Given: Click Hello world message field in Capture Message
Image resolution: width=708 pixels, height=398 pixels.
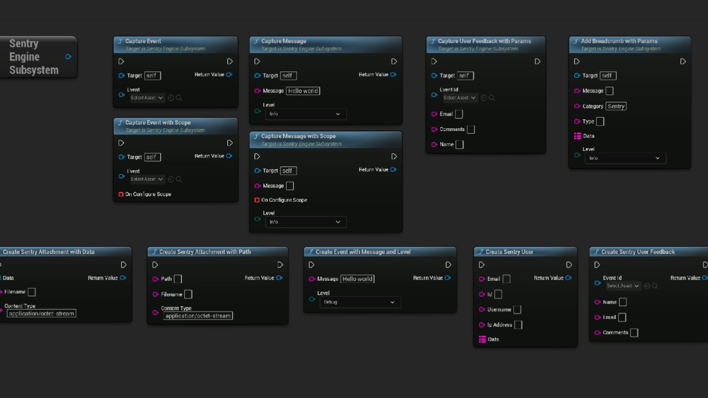Looking at the screenshot, I should [303, 91].
